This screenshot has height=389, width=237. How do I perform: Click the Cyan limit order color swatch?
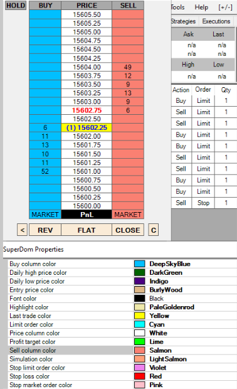tap(140, 324)
